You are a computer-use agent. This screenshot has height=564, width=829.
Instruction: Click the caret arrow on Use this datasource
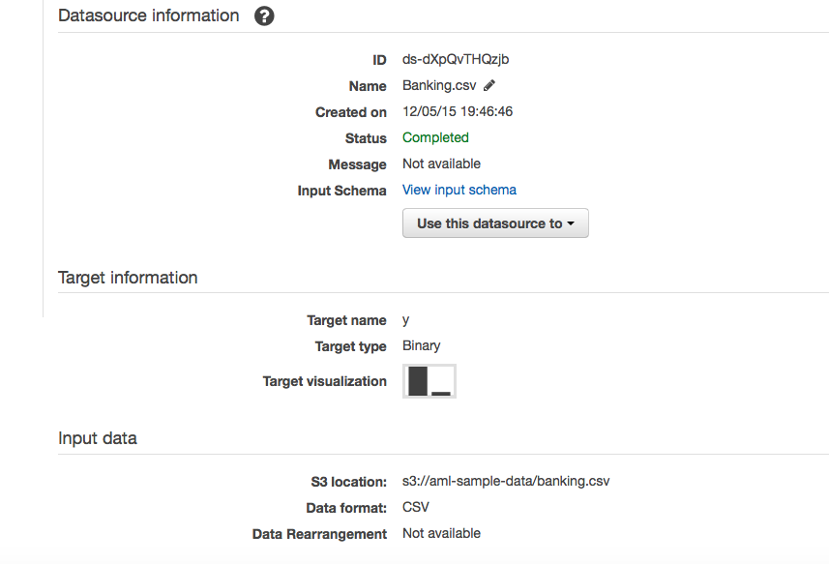pos(571,224)
